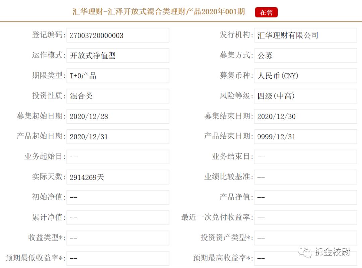
Task: Select the 登记编码 field showing Z7003720000003
Action: [117, 35]
